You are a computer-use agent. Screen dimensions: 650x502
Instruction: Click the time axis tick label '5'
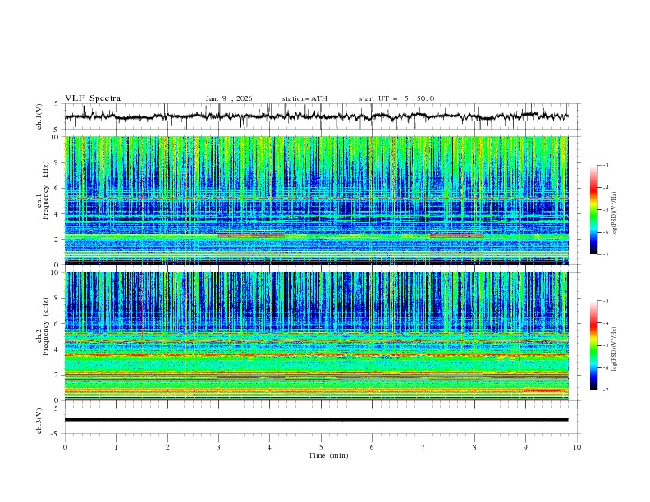[321, 447]
